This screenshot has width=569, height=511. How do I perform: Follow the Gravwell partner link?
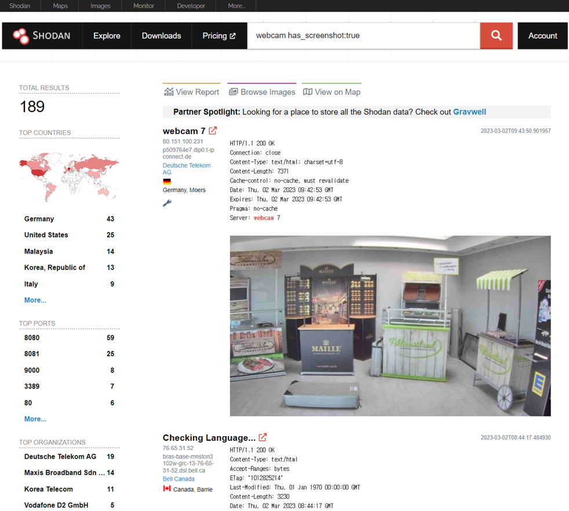469,112
